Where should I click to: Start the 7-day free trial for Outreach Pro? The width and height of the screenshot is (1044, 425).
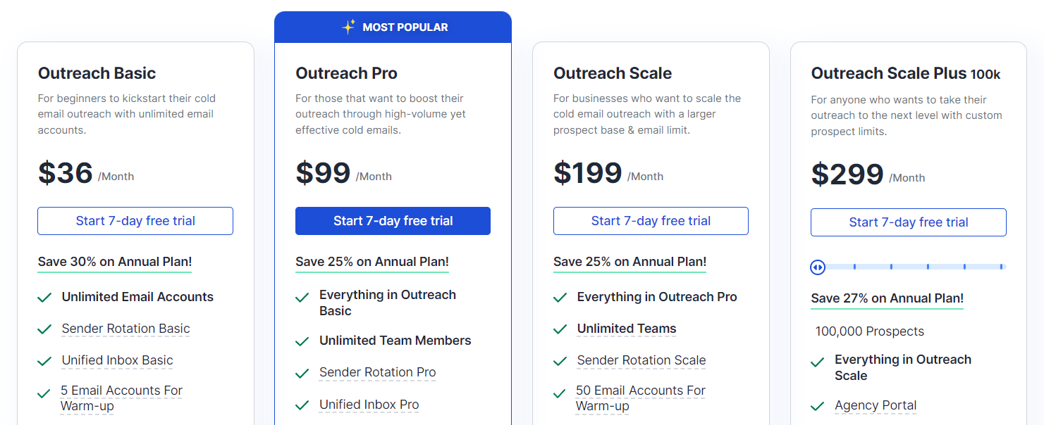(393, 220)
